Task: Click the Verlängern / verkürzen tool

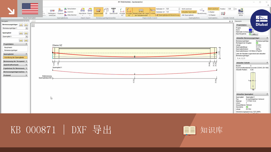Action: [52, 12]
